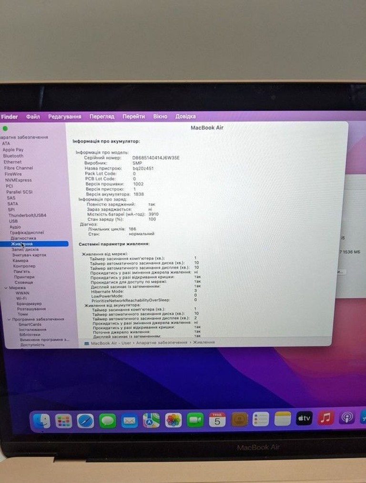The width and height of the screenshot is (366, 483).
Task: Select Пам'ять in the sidebar
Action: coord(22,272)
